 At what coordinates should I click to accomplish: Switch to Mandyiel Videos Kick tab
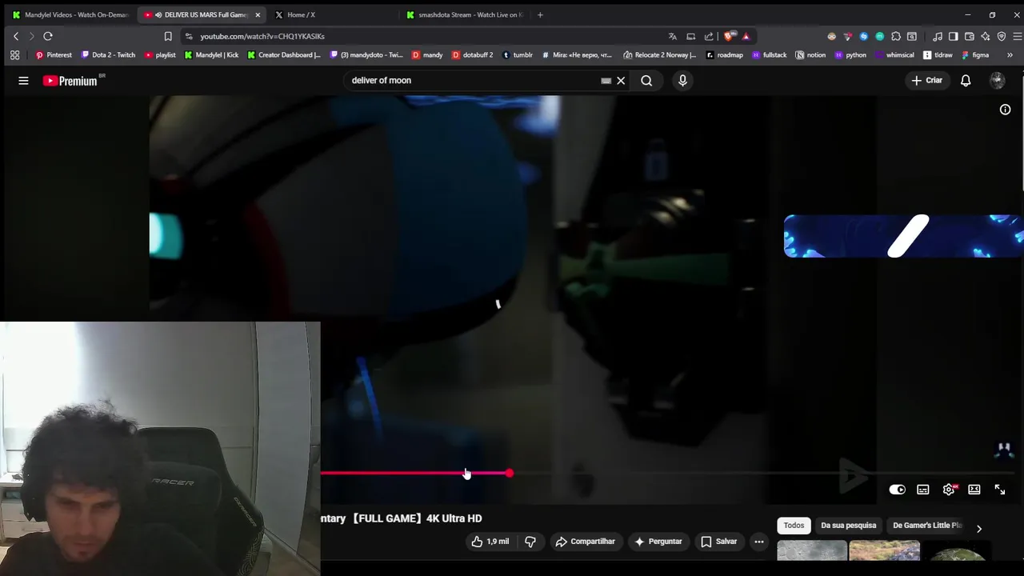pos(69,14)
